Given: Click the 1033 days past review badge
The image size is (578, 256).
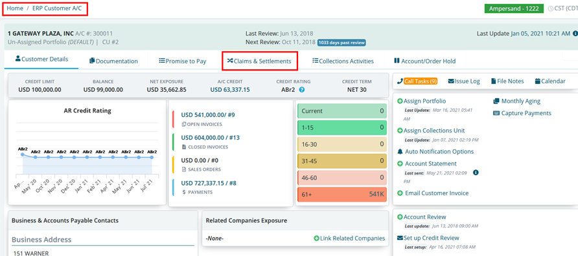Looking at the screenshot, I should [341, 42].
